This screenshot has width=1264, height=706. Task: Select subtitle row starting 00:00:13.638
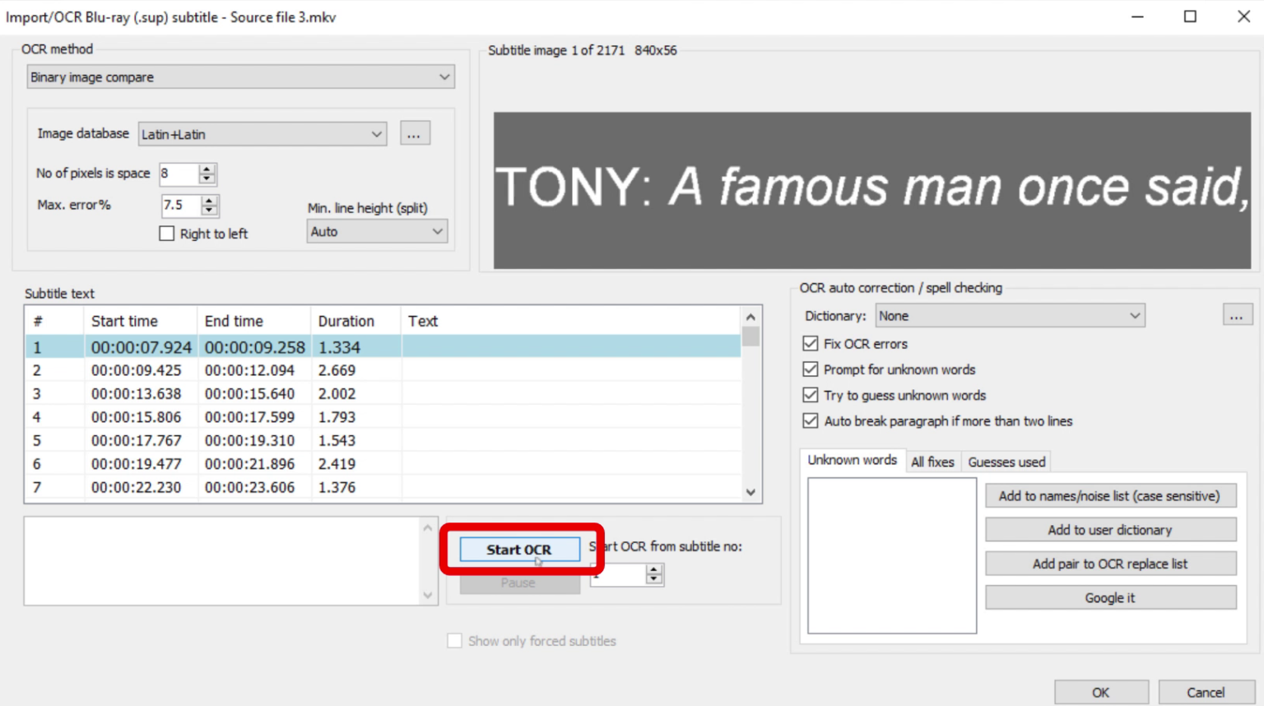[x=383, y=393]
